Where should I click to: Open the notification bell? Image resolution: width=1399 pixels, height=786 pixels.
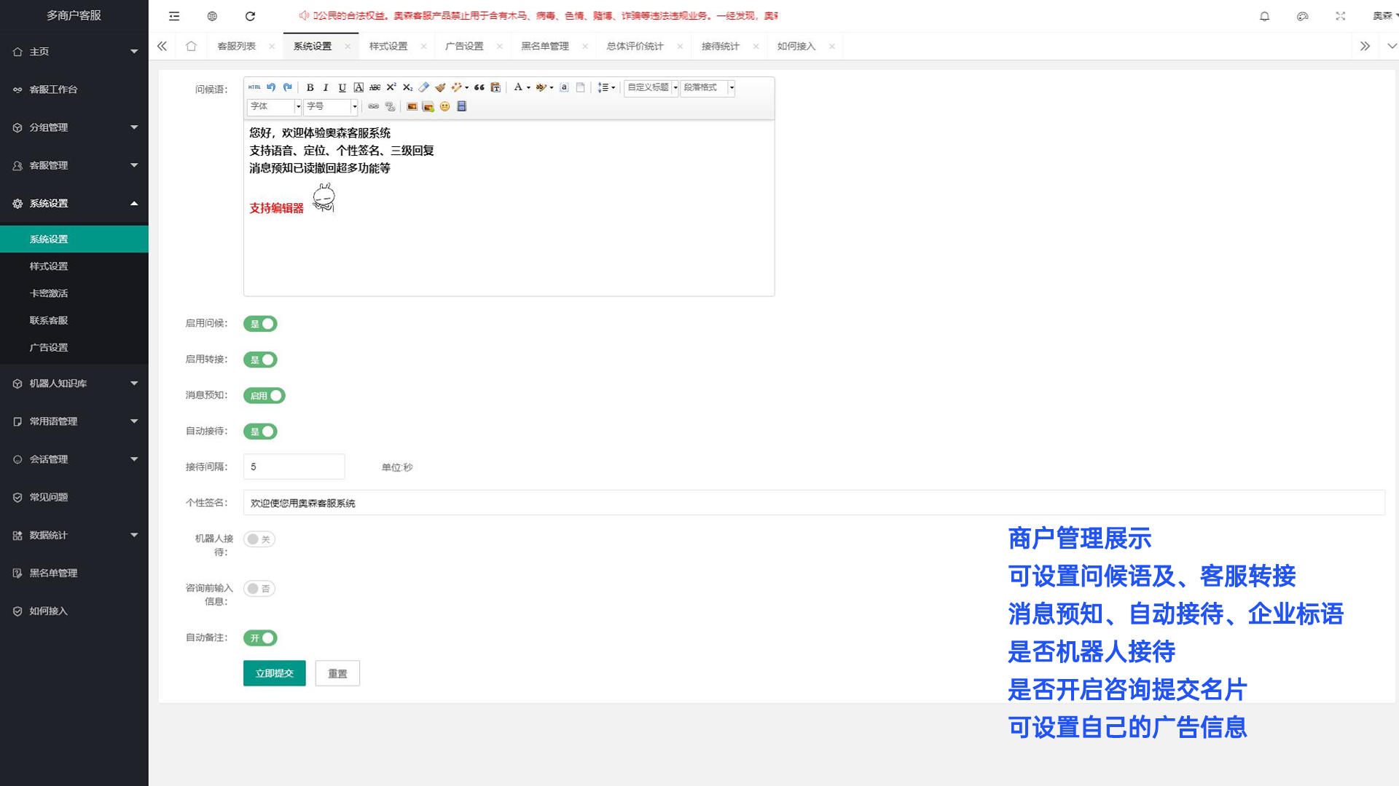click(1264, 16)
